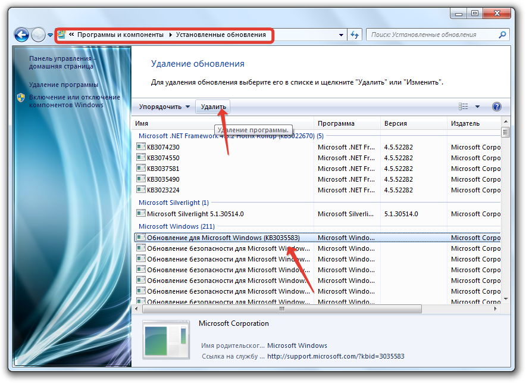Click the magnifier search icon

tap(503, 35)
